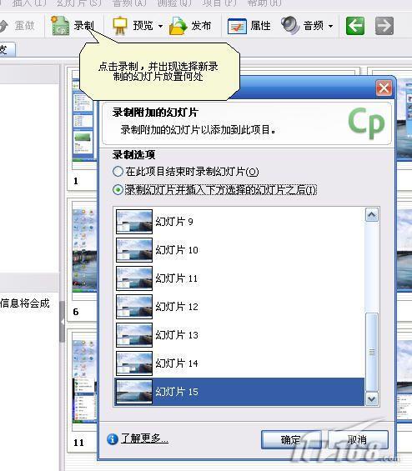Select 幻灯片 13 in the list

coord(239,335)
